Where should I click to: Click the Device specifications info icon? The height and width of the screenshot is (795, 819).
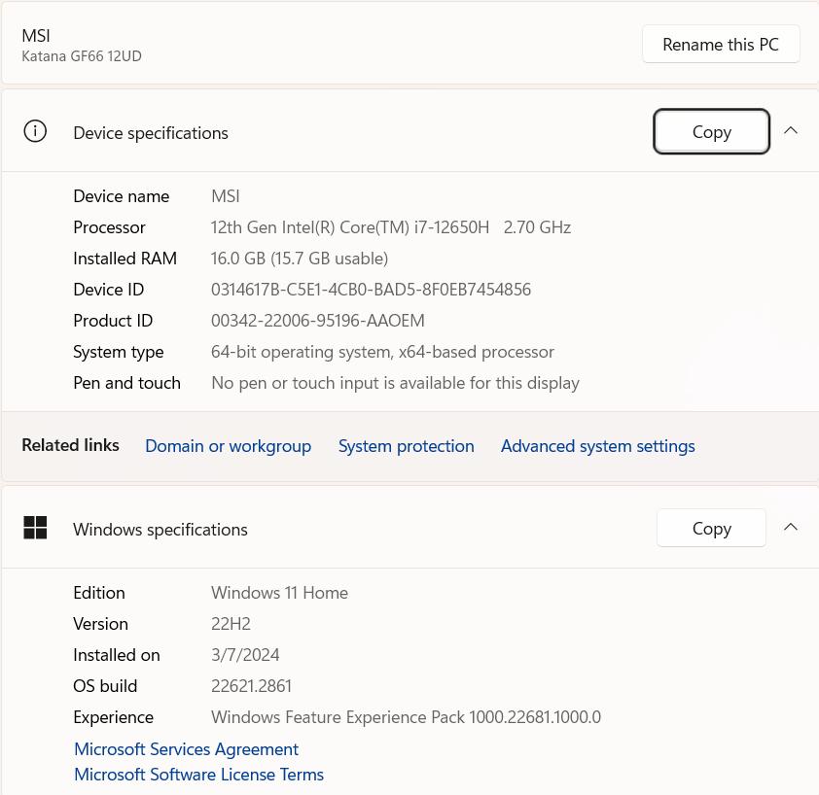35,131
